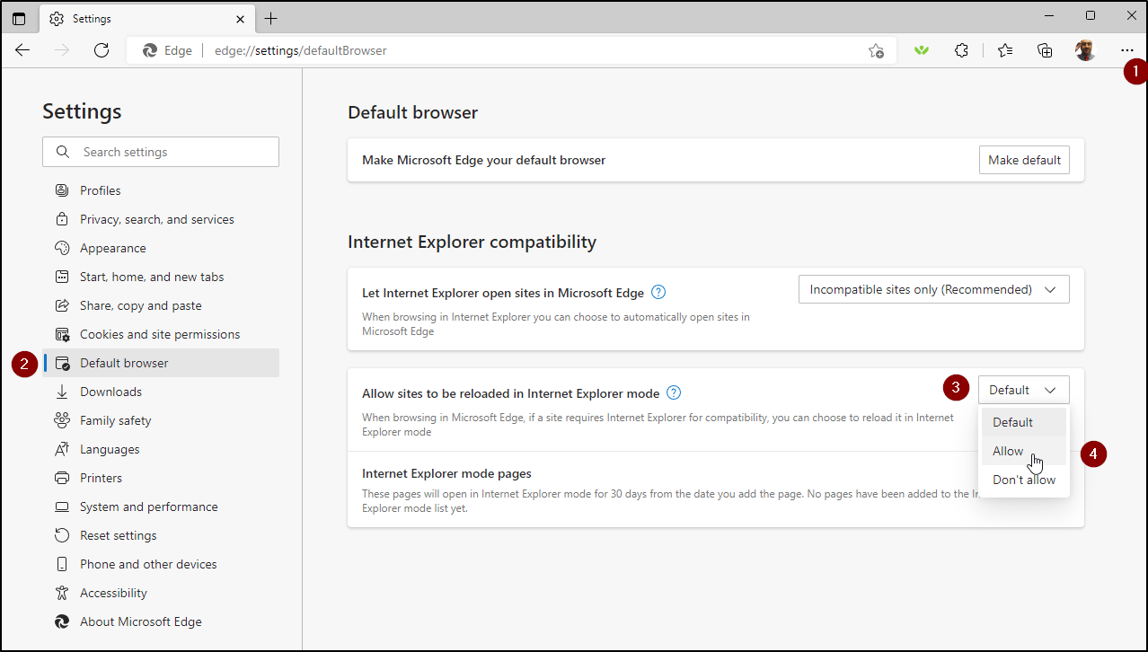This screenshot has height=652, width=1148.
Task: Choose Don't allow in dropdown list
Action: (x=1024, y=480)
